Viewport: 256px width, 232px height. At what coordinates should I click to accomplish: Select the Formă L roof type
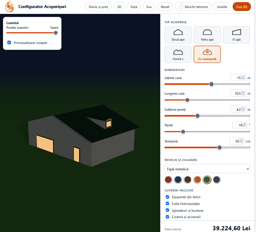178,54
